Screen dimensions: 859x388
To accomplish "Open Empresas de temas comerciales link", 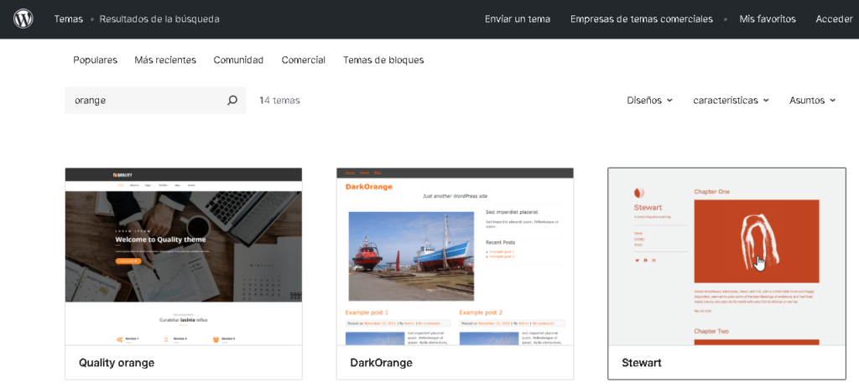I will (642, 19).
